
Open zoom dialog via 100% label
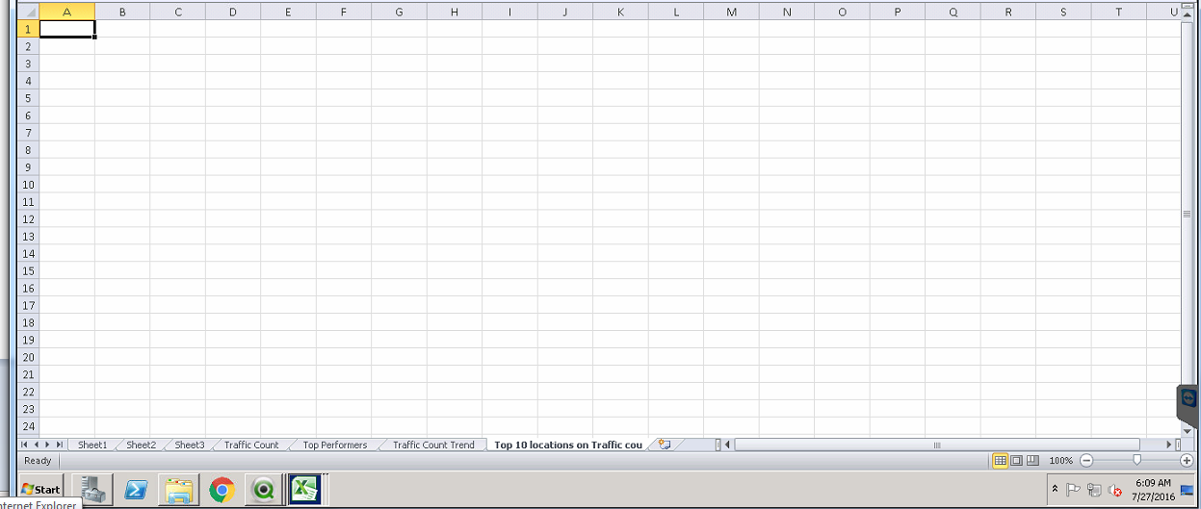click(x=1060, y=461)
